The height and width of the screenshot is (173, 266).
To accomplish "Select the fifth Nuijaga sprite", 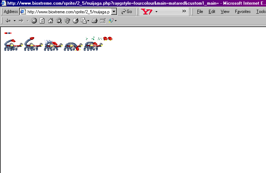I will pyautogui.click(x=93, y=46).
